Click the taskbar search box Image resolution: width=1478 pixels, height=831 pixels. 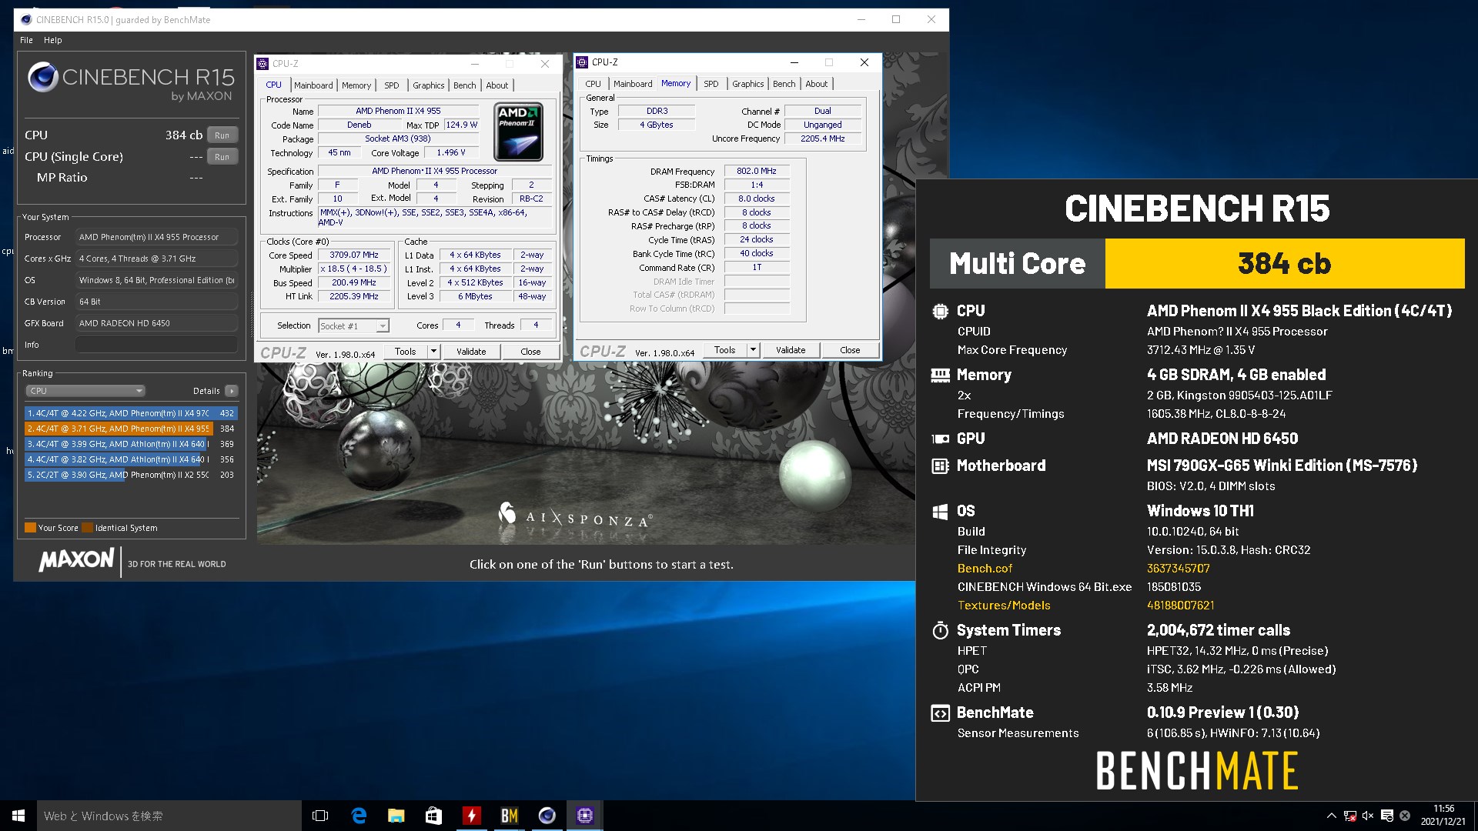[169, 816]
